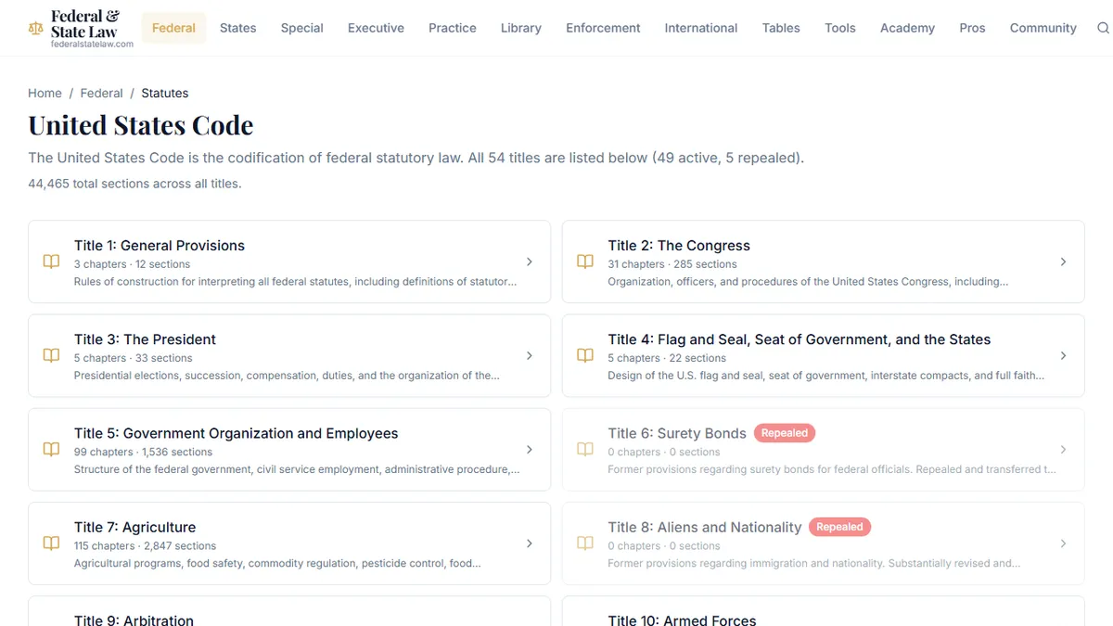
Task: Click the book icon beside Title 6
Action: (585, 450)
